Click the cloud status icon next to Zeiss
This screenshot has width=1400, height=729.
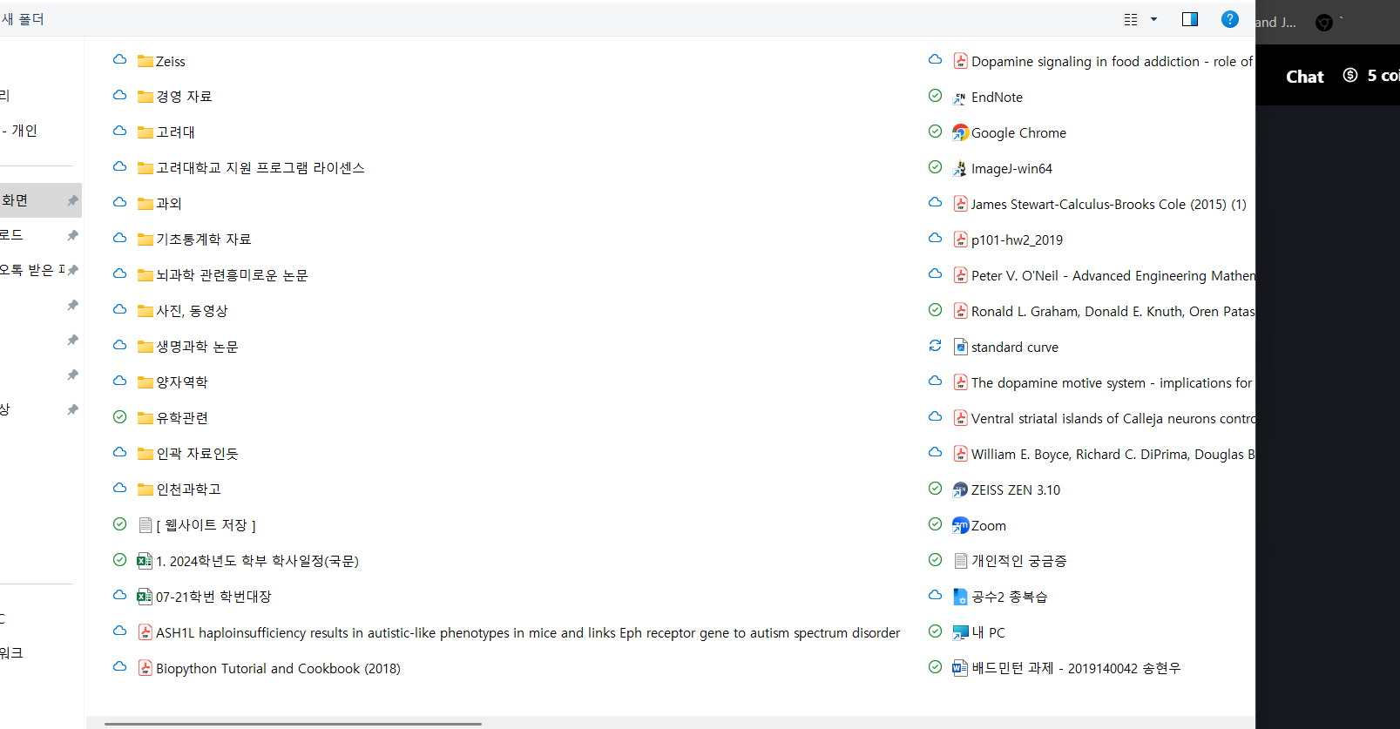[119, 60]
